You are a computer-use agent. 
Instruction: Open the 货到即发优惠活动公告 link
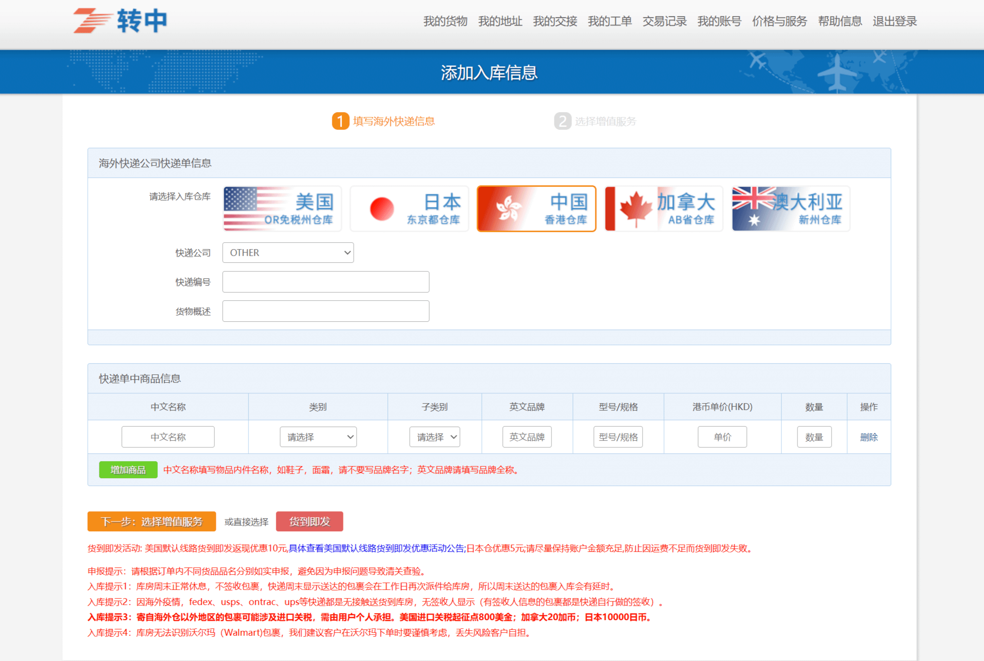[376, 548]
